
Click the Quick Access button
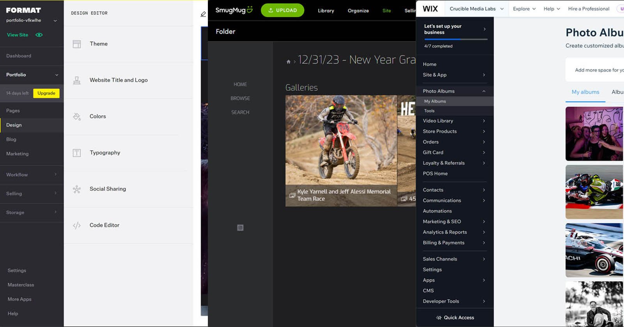[x=455, y=318]
